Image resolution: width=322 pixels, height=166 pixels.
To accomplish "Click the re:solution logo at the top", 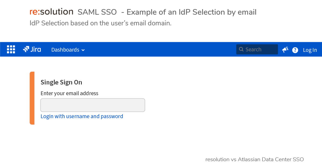I will tap(51, 12).
